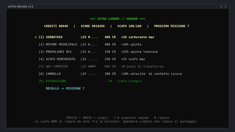Image resolution: width=235 pixels, height=132 pixels.
Task: Click '+20 carburante max' description
Action: pos(138,37)
